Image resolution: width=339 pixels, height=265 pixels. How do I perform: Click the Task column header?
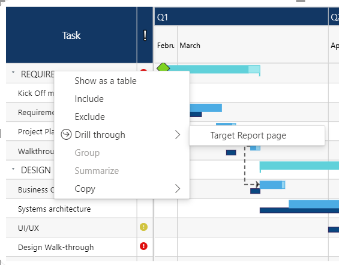click(71, 35)
